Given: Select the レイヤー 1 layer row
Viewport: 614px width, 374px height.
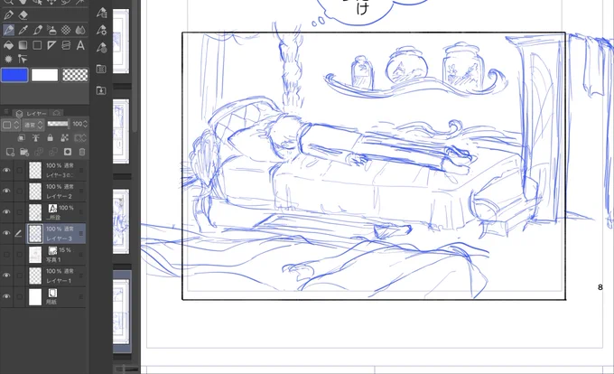Looking at the screenshot, I should click(56, 276).
